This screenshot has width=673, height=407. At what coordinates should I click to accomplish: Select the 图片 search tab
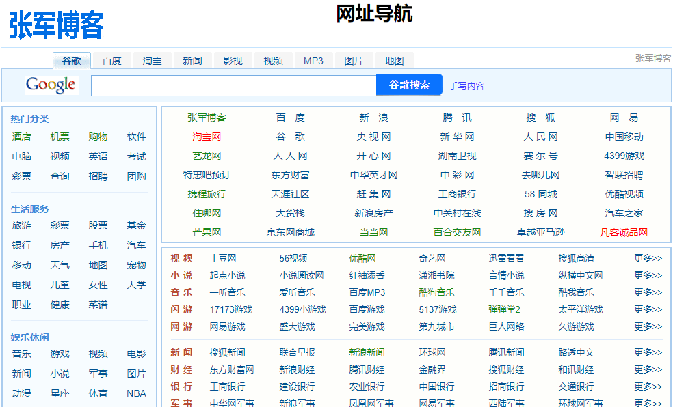pyautogui.click(x=354, y=60)
